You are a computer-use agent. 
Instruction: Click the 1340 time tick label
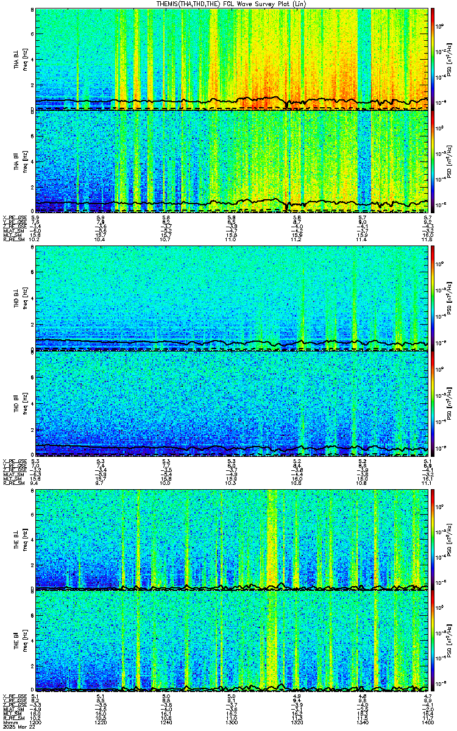tap(363, 722)
